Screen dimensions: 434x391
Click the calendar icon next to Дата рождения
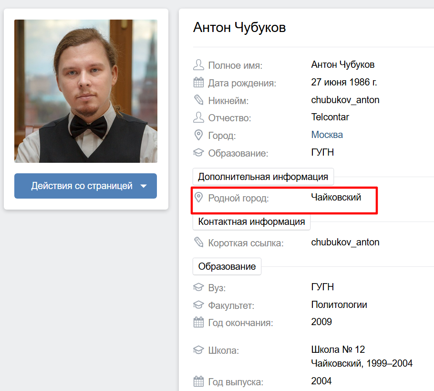pos(198,82)
